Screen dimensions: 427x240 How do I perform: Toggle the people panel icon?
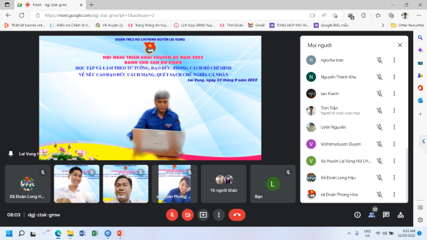pos(372,215)
